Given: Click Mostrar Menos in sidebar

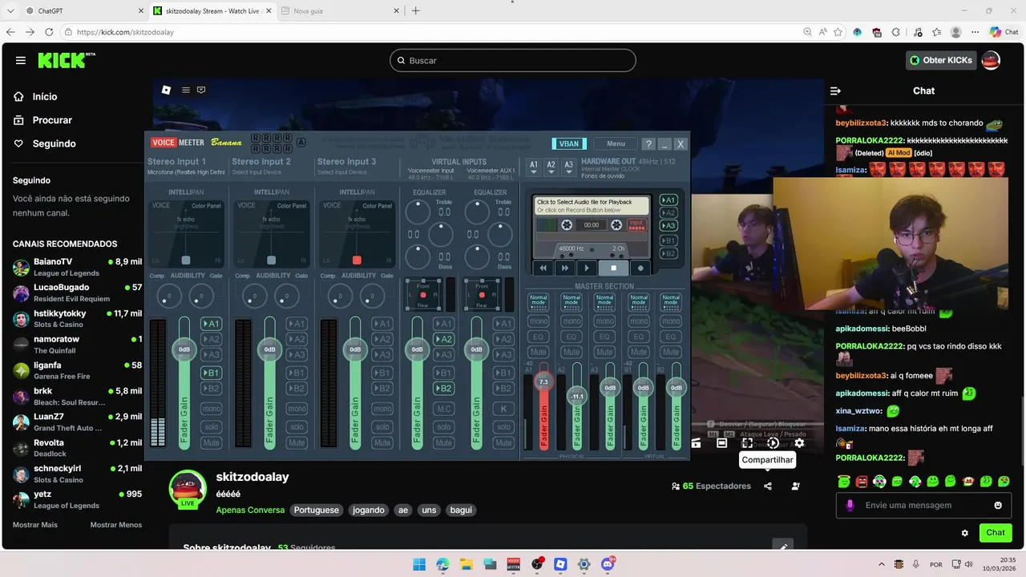Looking at the screenshot, I should tap(116, 525).
